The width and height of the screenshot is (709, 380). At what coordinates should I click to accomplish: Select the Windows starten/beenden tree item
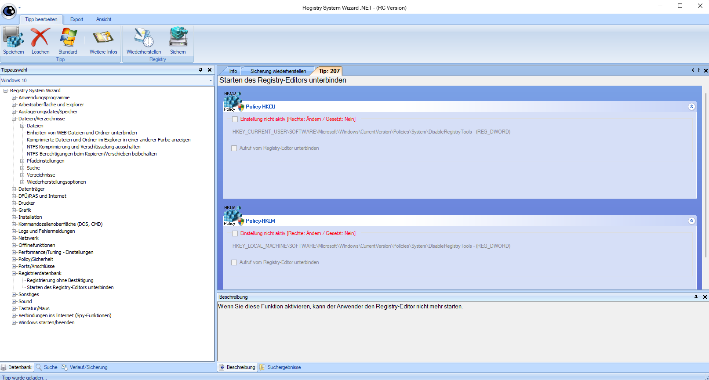point(47,322)
